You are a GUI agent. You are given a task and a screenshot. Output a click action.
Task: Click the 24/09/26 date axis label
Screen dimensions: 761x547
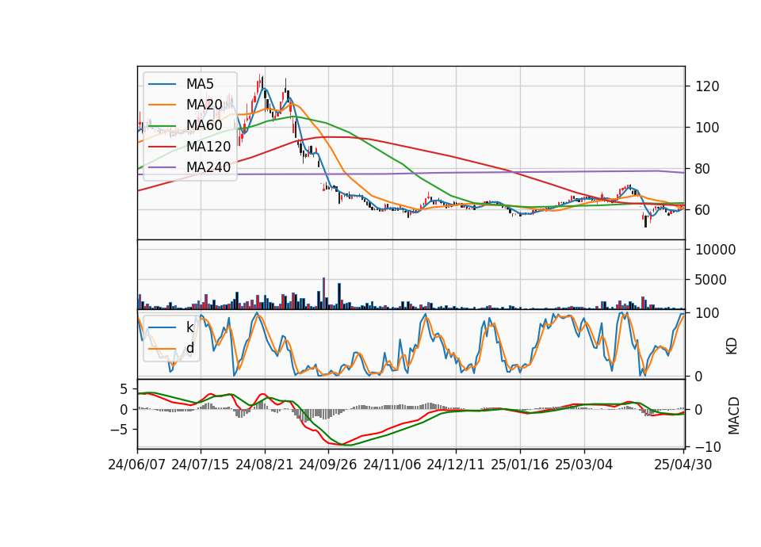[x=328, y=465]
